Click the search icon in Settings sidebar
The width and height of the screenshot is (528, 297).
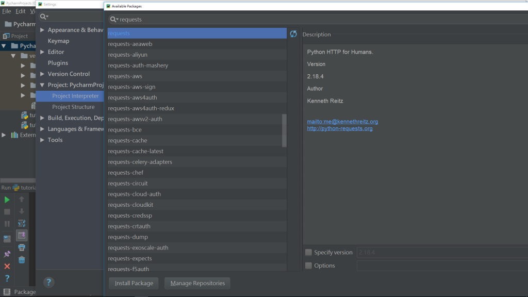tap(44, 16)
